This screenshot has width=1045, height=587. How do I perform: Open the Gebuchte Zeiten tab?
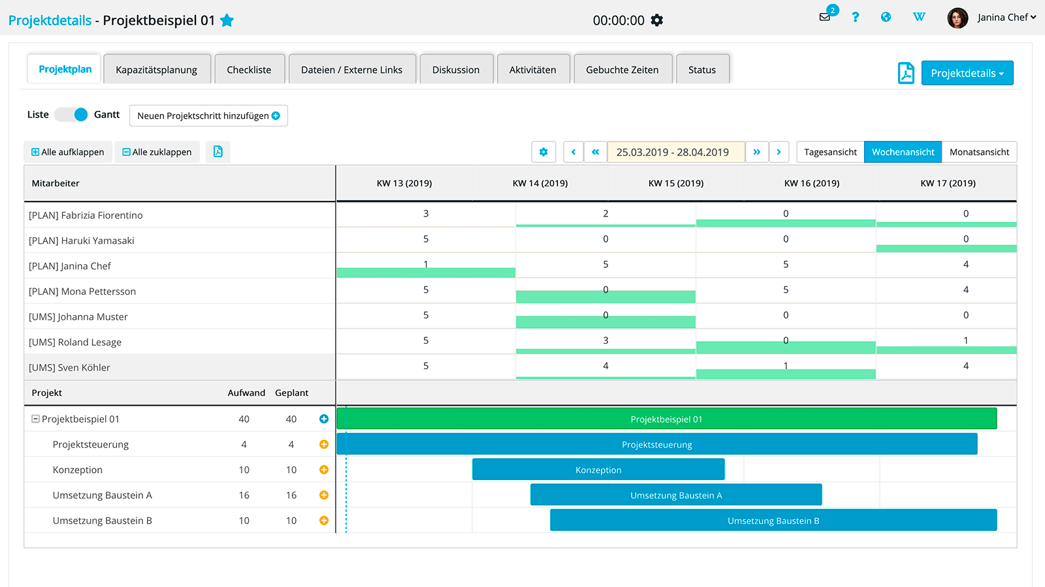pos(622,69)
